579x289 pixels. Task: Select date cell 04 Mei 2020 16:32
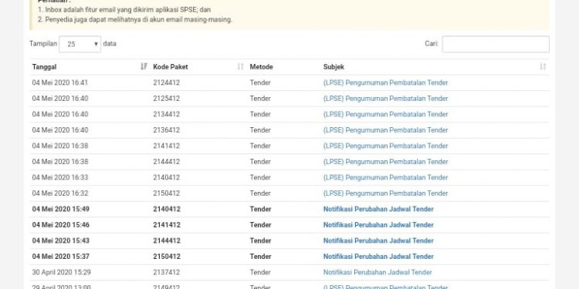[x=59, y=193]
